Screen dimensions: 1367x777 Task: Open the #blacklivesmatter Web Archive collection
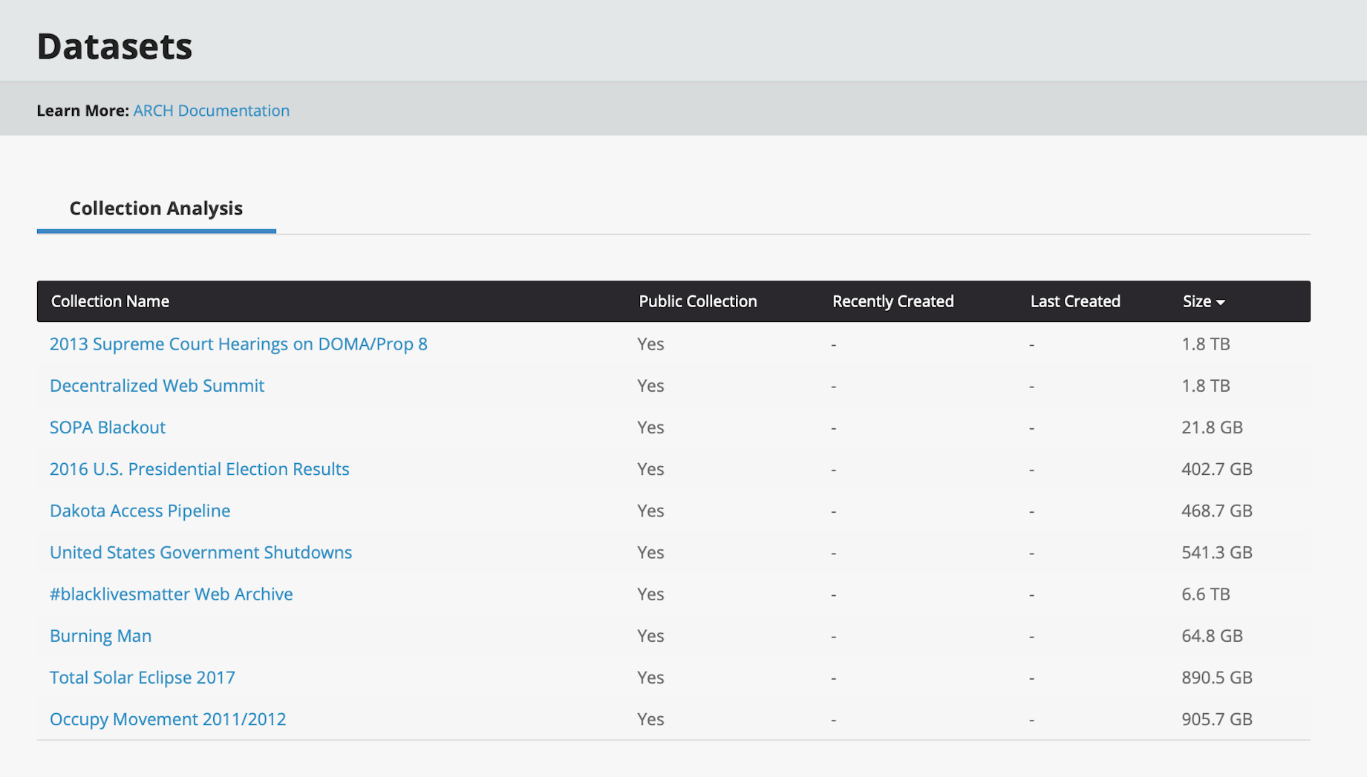click(x=171, y=594)
